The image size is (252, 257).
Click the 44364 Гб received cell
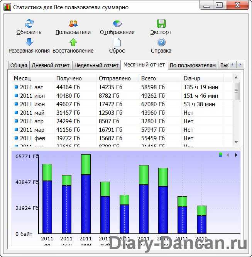point(68,87)
